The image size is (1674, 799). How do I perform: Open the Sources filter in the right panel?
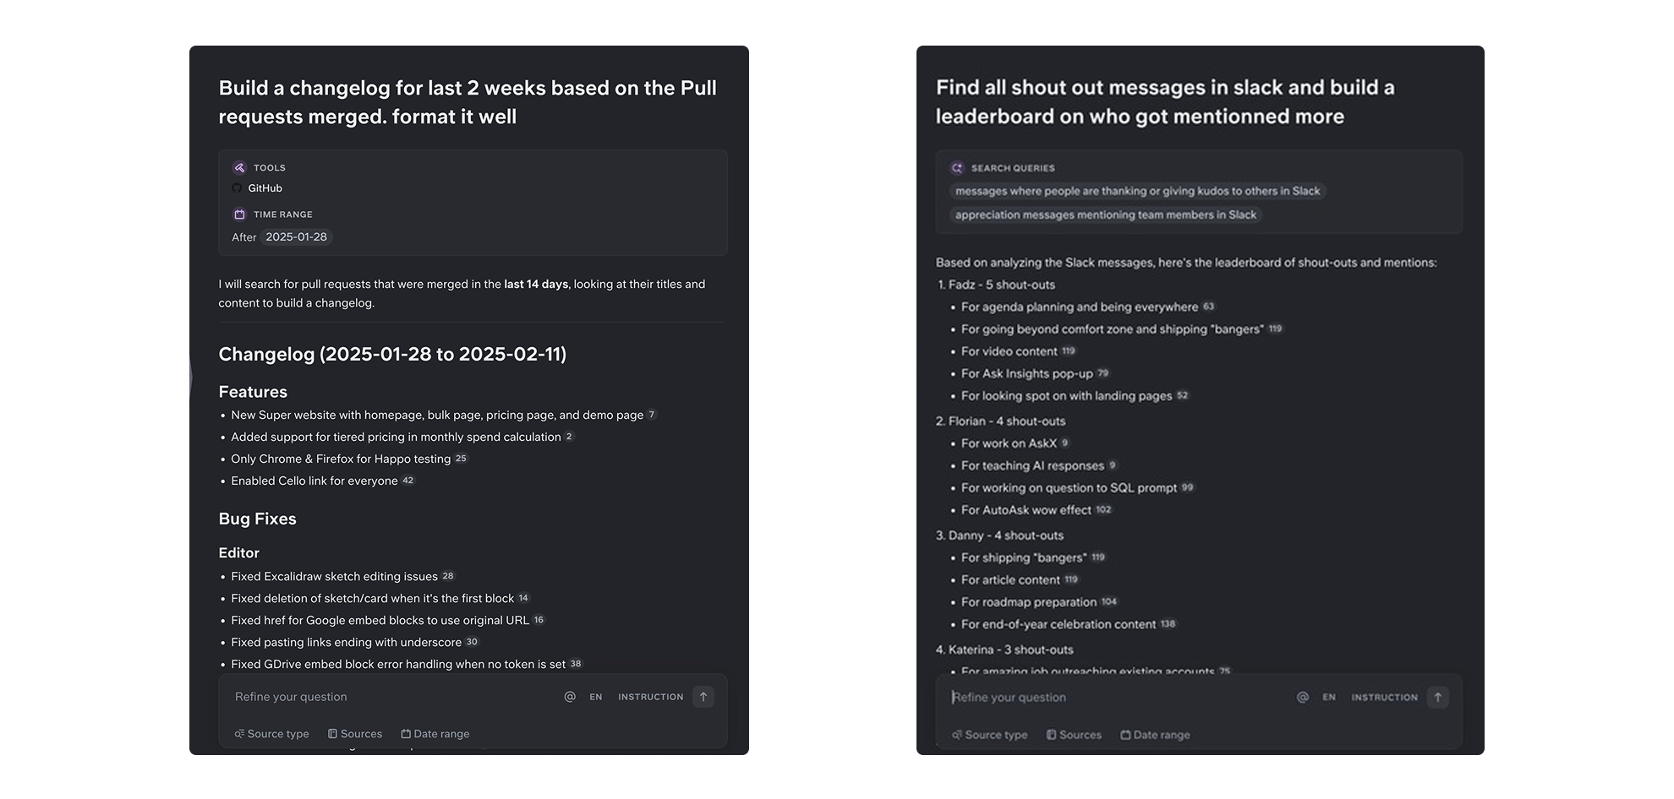[1074, 735]
